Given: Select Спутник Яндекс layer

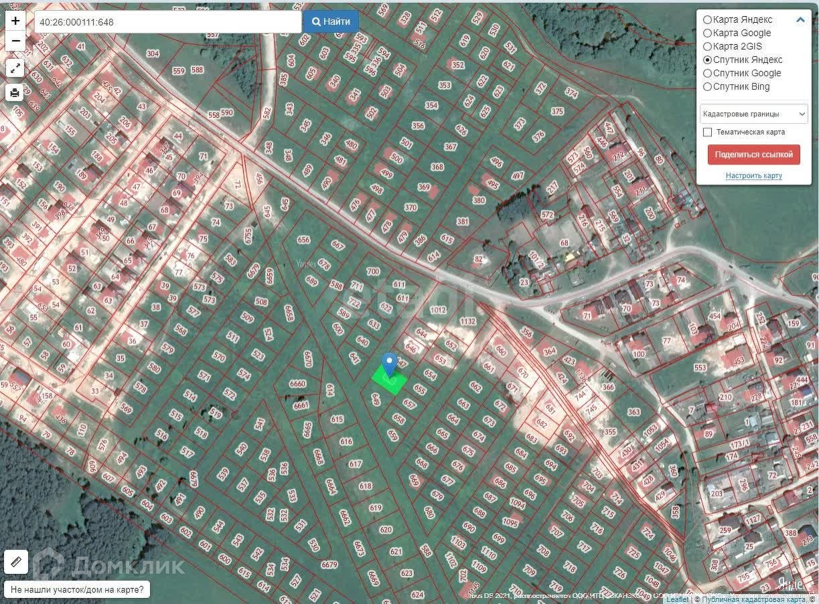Looking at the screenshot, I should [x=742, y=60].
